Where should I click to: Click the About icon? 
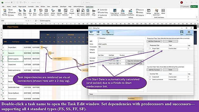pyautogui.click(x=163, y=12)
